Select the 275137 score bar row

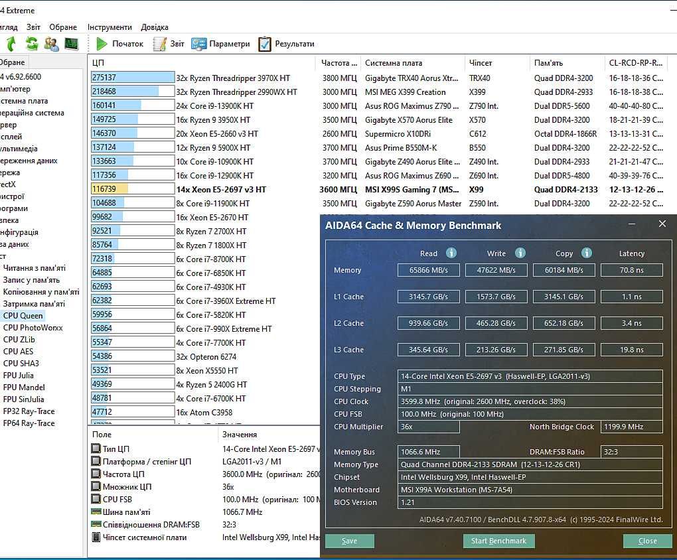point(133,77)
